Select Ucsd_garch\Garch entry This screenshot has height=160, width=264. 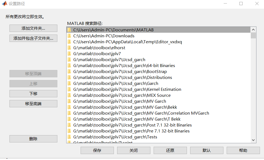click(x=159, y=84)
